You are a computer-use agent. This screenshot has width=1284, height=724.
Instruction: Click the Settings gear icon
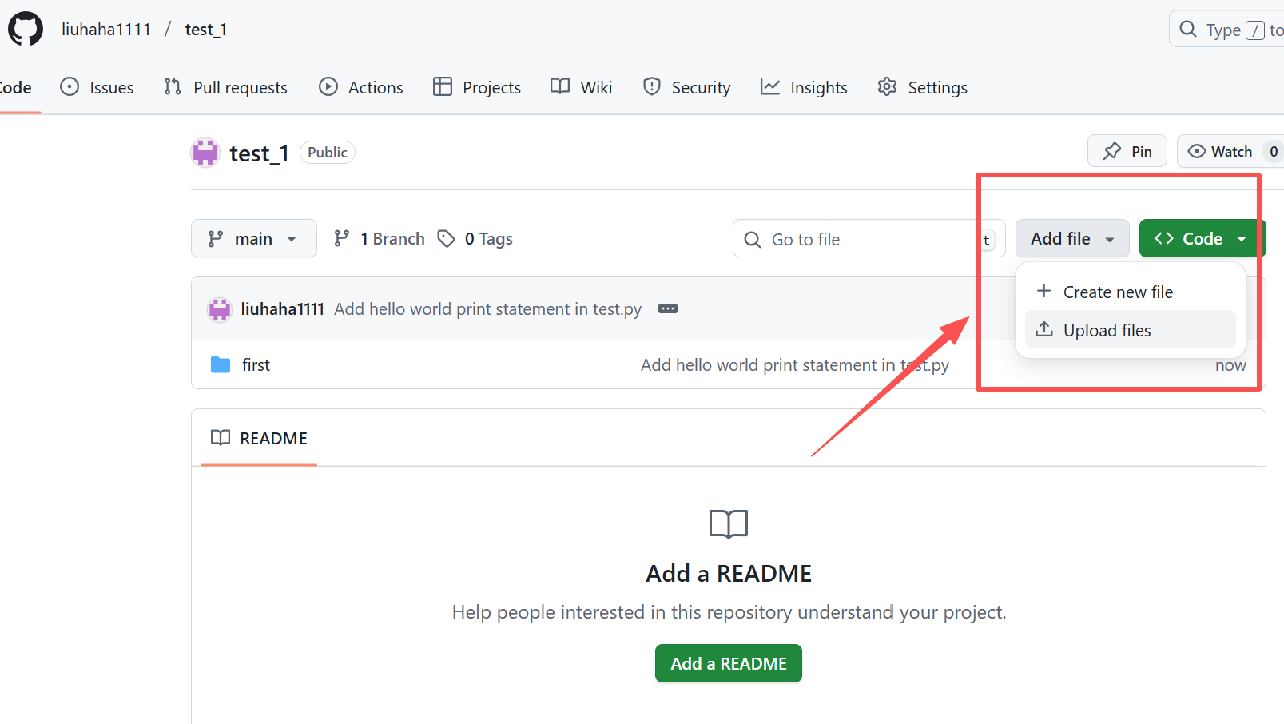[x=887, y=86]
